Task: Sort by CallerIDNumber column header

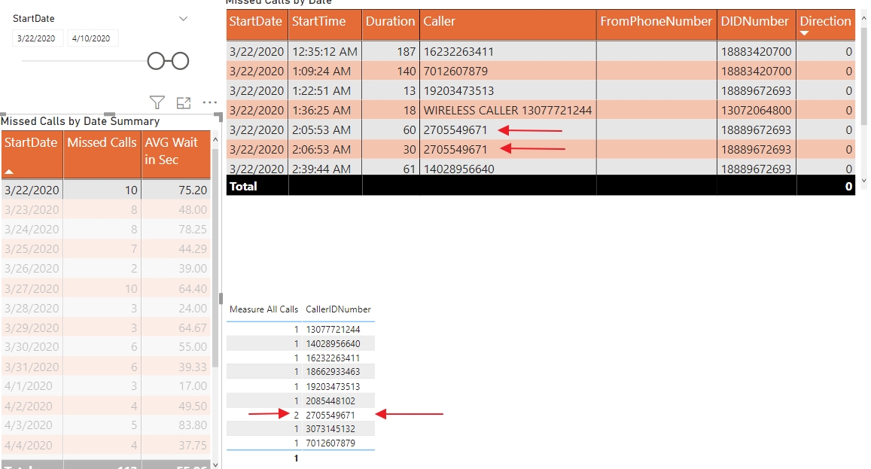Action: click(x=338, y=309)
